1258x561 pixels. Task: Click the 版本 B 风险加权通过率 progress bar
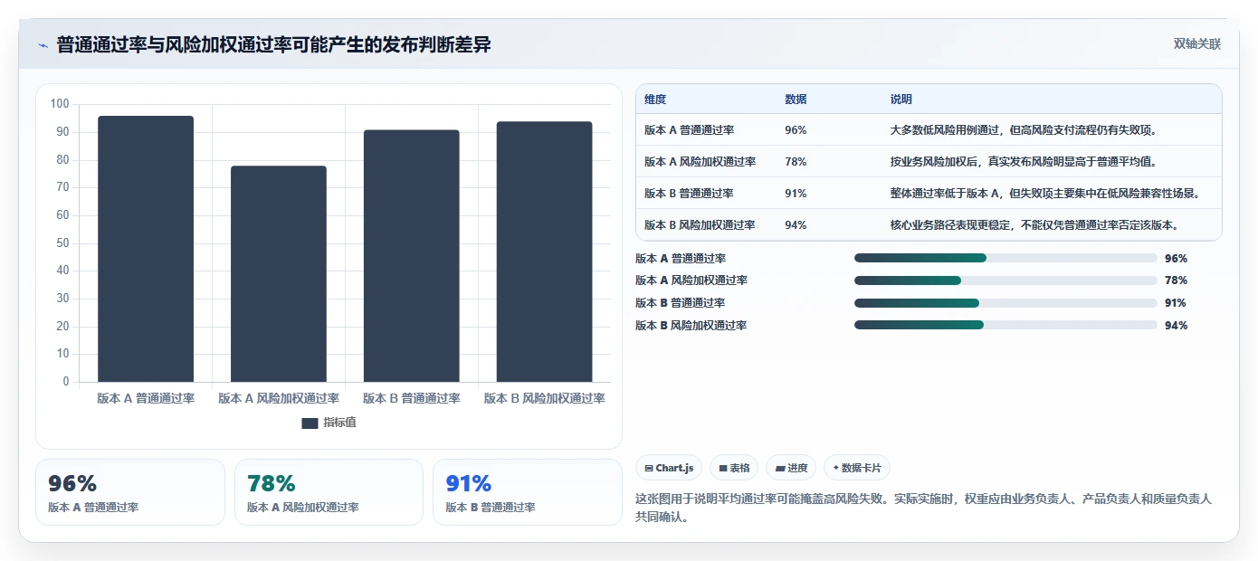[1005, 326]
